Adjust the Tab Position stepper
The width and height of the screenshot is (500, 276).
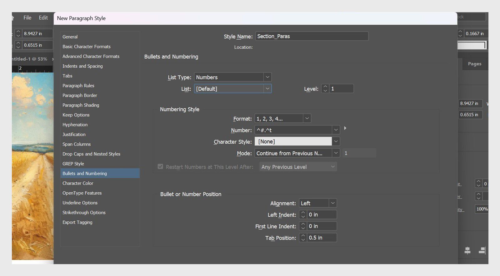tap(303, 238)
